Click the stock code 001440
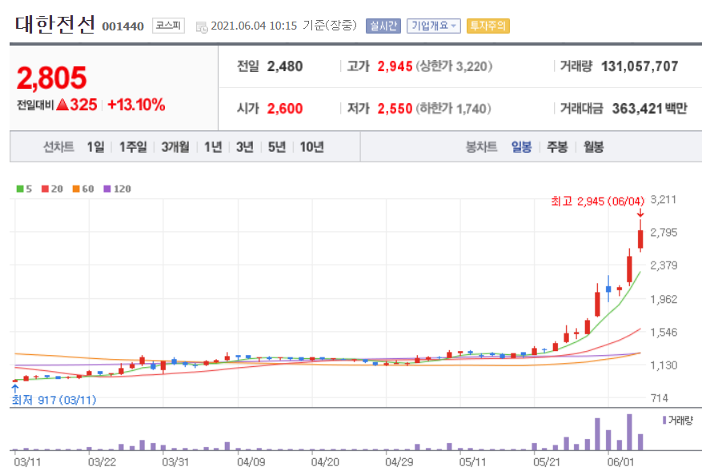Image resolution: width=702 pixels, height=475 pixels. (123, 26)
